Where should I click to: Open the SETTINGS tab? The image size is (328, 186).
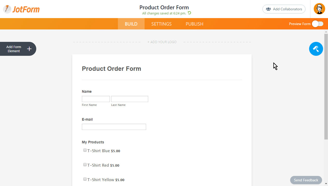(161, 24)
